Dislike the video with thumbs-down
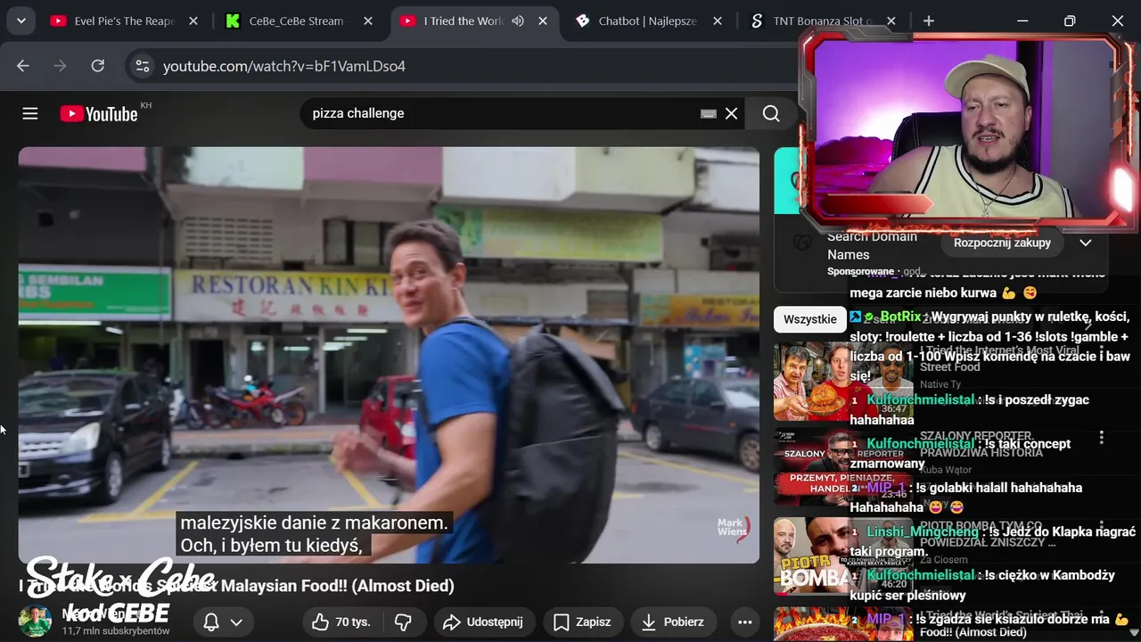Screen dimensions: 1141x642 click(404, 622)
